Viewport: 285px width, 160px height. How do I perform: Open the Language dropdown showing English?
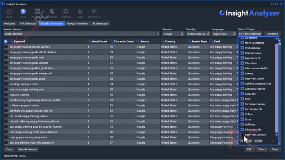(224, 34)
